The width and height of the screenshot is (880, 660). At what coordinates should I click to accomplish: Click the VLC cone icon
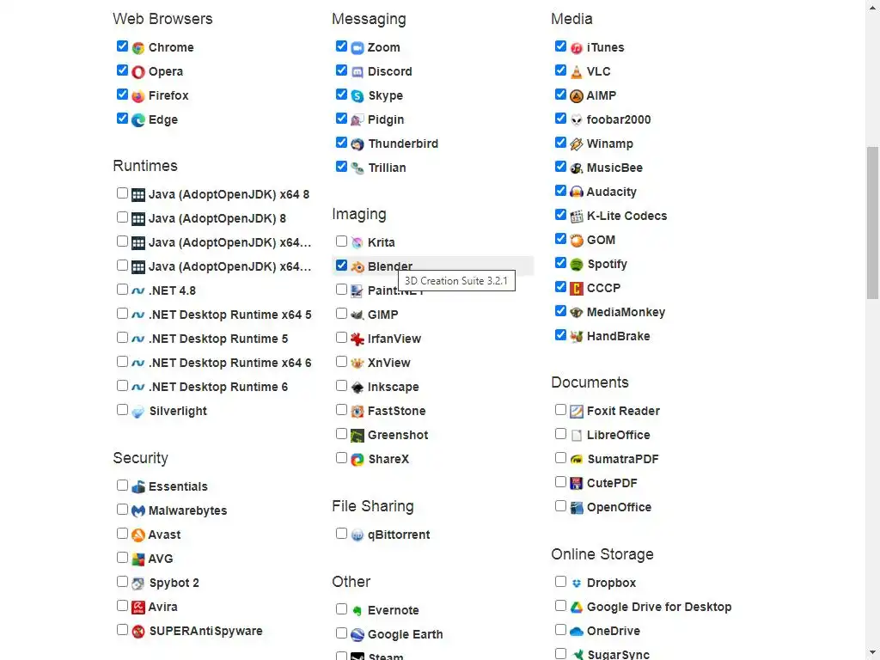click(577, 72)
